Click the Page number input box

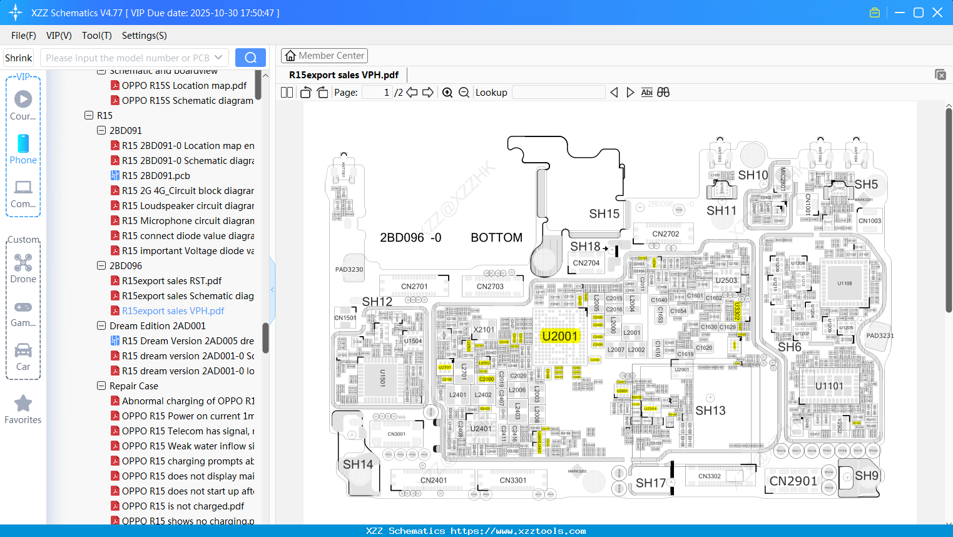pos(377,93)
